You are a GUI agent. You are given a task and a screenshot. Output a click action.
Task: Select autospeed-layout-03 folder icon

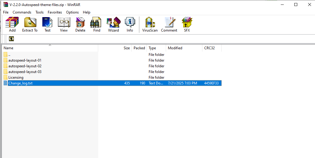[6, 72]
